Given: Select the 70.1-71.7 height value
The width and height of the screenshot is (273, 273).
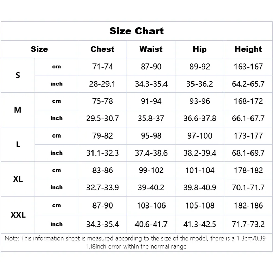Looking at the screenshot, I should pos(248,187).
